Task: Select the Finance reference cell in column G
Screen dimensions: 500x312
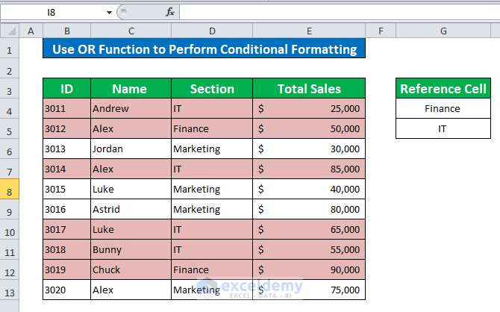Action: click(x=443, y=109)
